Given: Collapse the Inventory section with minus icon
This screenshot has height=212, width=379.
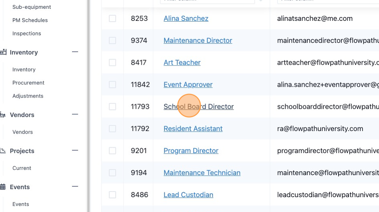Looking at the screenshot, I should tap(75, 52).
